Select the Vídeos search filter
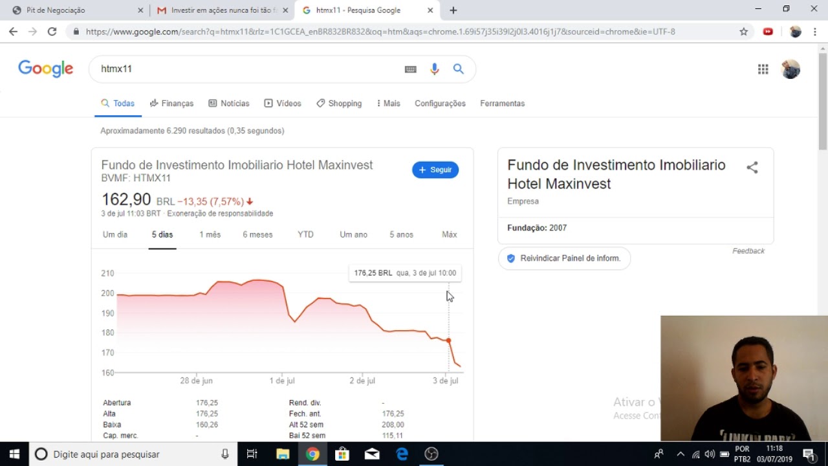The height and width of the screenshot is (466, 828). 283,104
